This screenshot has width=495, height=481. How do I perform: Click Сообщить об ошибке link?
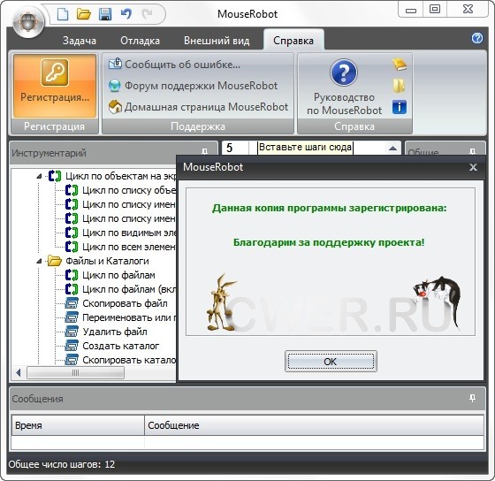pyautogui.click(x=174, y=65)
